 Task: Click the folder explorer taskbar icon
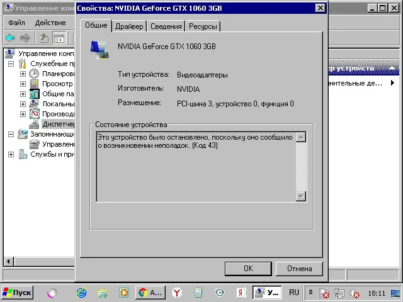pyautogui.click(x=103, y=293)
